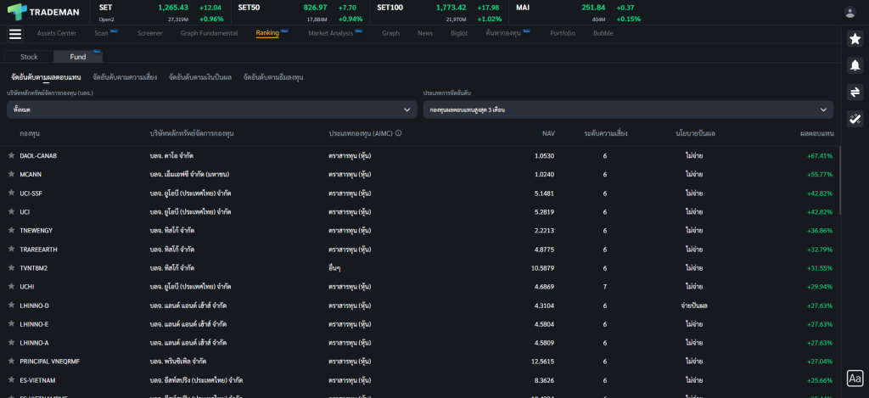869x398 pixels.
Task: Click the +55.77% return value
Action: click(820, 174)
